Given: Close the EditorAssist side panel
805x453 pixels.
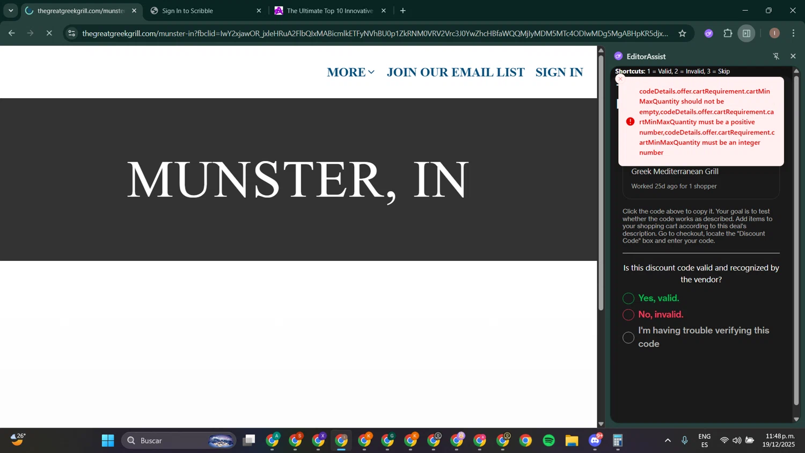Looking at the screenshot, I should pyautogui.click(x=793, y=56).
